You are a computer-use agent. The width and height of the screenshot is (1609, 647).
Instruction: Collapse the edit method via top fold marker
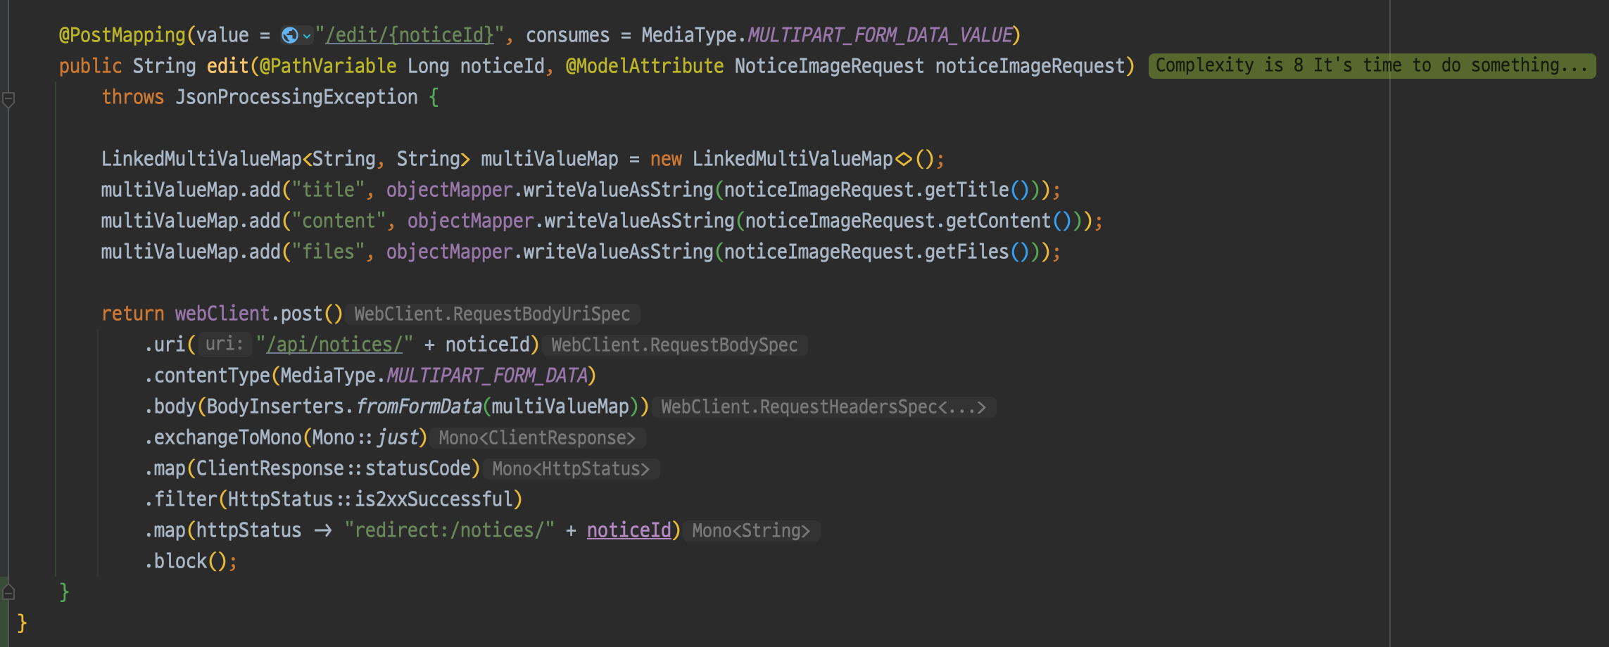tap(8, 99)
